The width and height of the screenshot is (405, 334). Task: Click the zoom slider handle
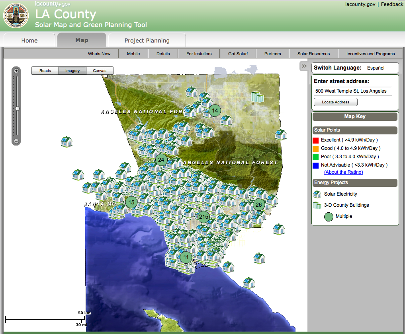17,109
